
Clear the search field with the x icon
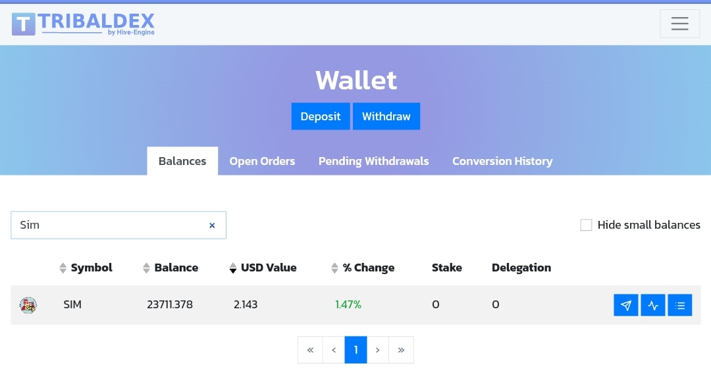[x=212, y=225]
